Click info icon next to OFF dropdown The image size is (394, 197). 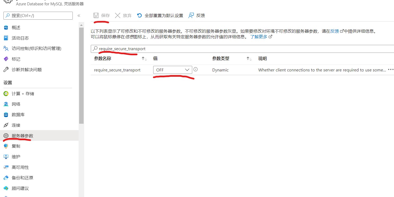click(196, 70)
